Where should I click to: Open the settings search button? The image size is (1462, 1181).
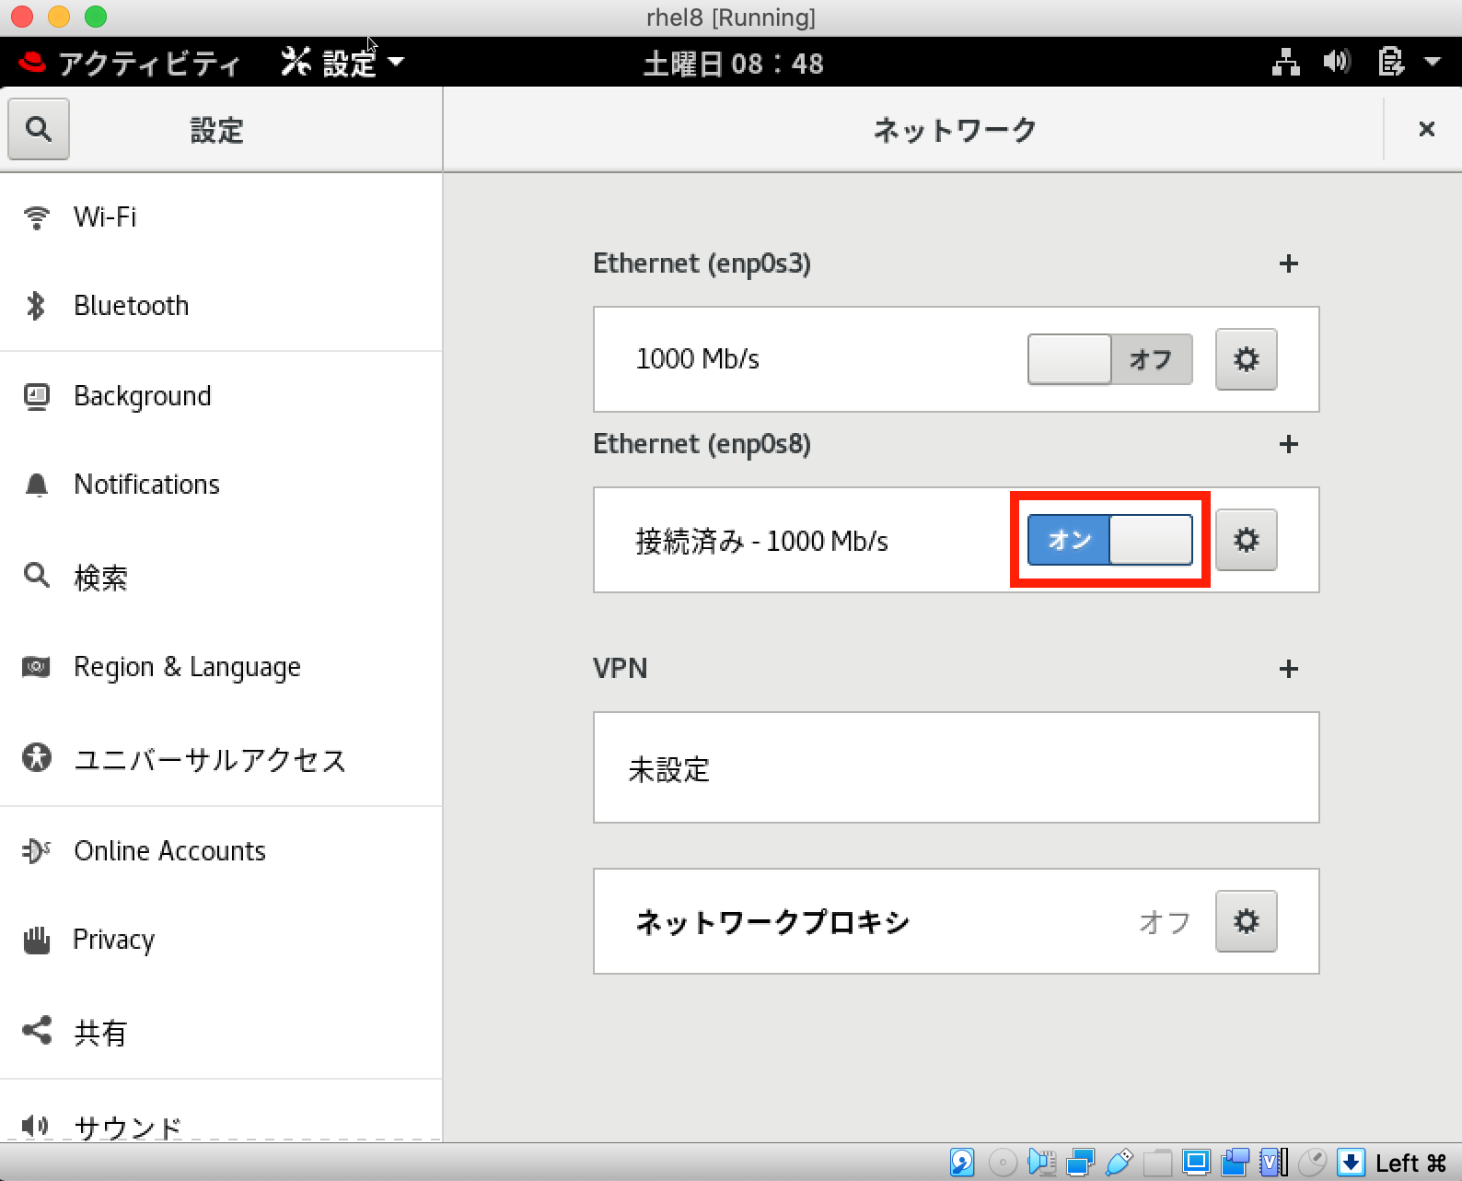(39, 129)
